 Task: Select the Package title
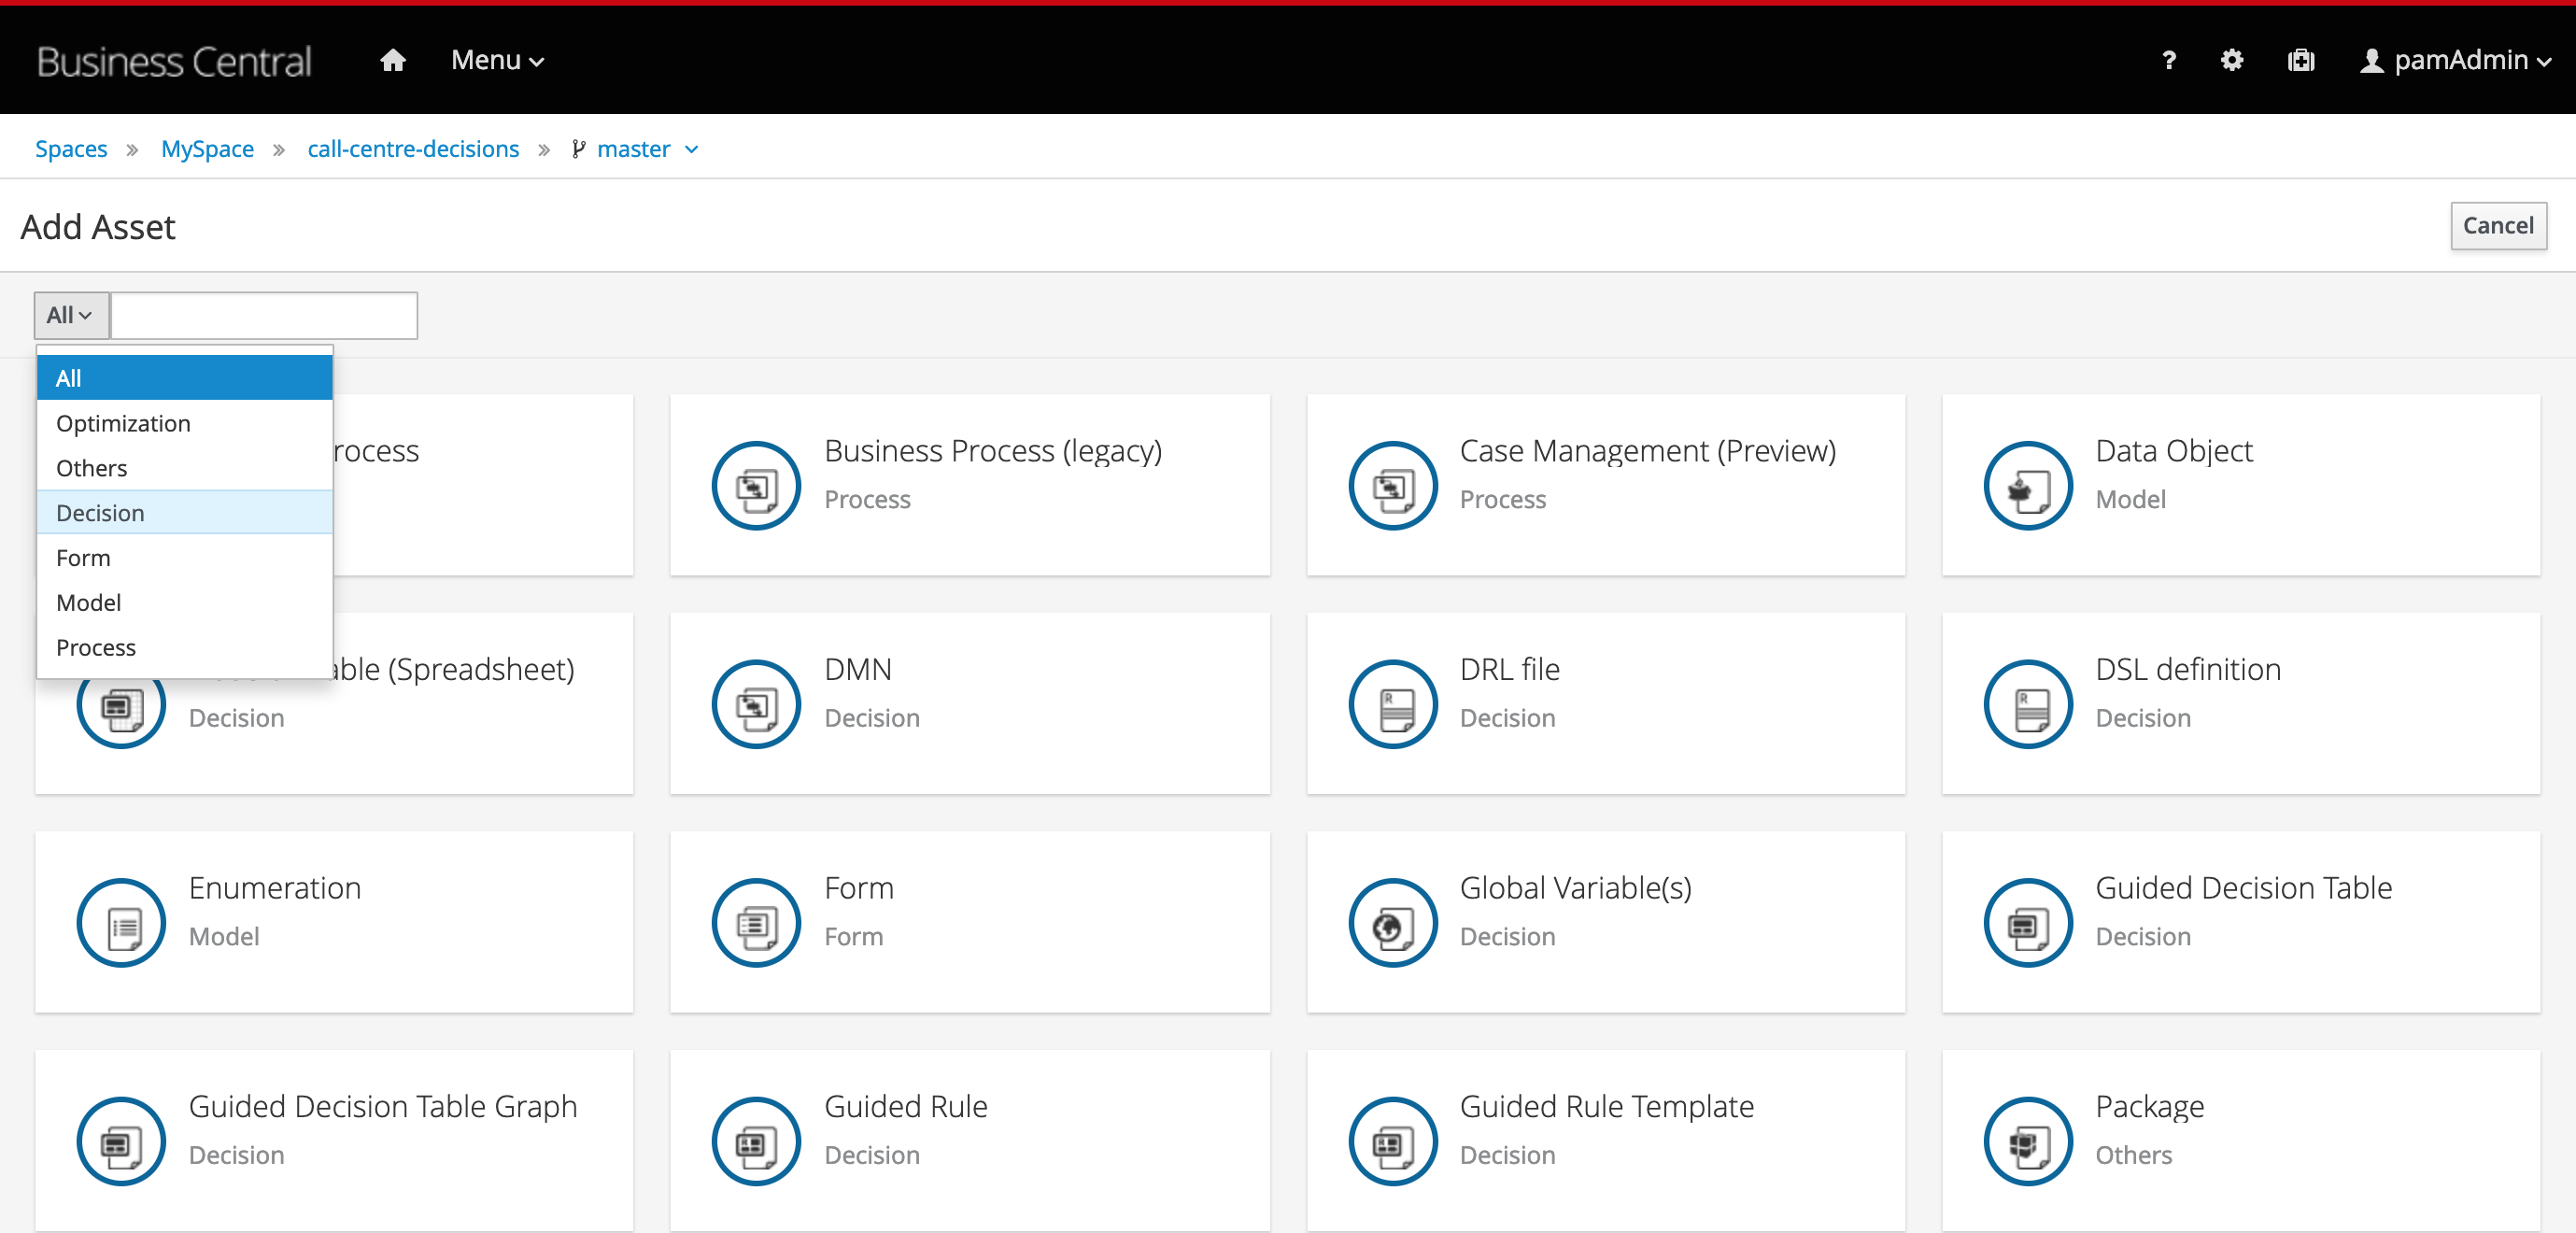click(2149, 1107)
